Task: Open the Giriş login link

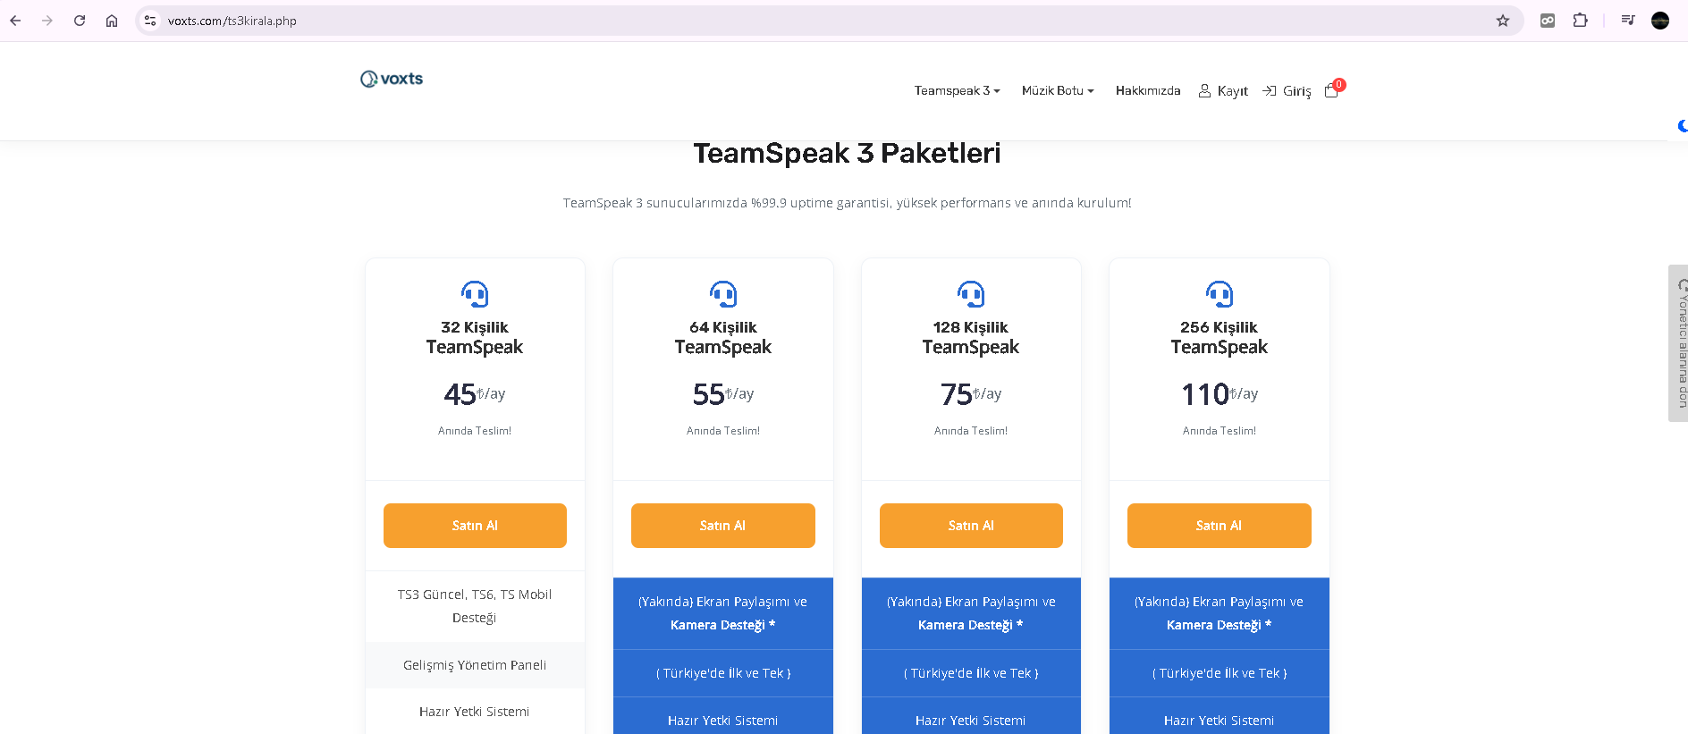Action: coord(1287,90)
